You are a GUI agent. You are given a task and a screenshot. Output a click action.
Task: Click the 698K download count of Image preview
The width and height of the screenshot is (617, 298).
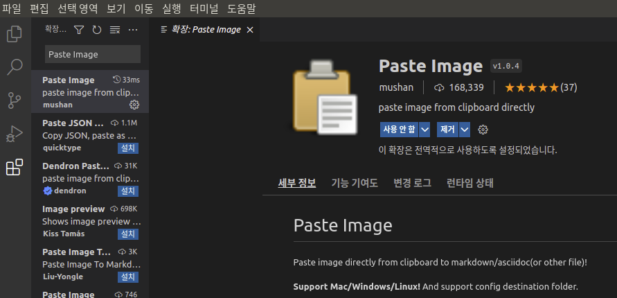[x=129, y=209]
